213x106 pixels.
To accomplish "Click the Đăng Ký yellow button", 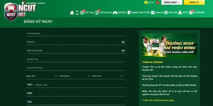I will click(x=194, y=2).
